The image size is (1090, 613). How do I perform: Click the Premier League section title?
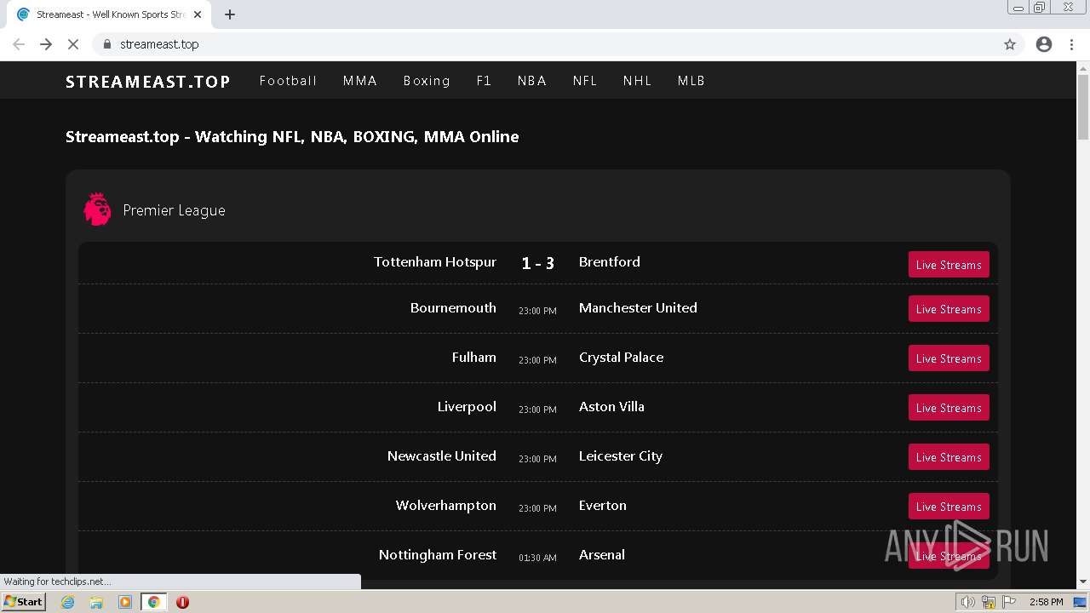point(175,210)
